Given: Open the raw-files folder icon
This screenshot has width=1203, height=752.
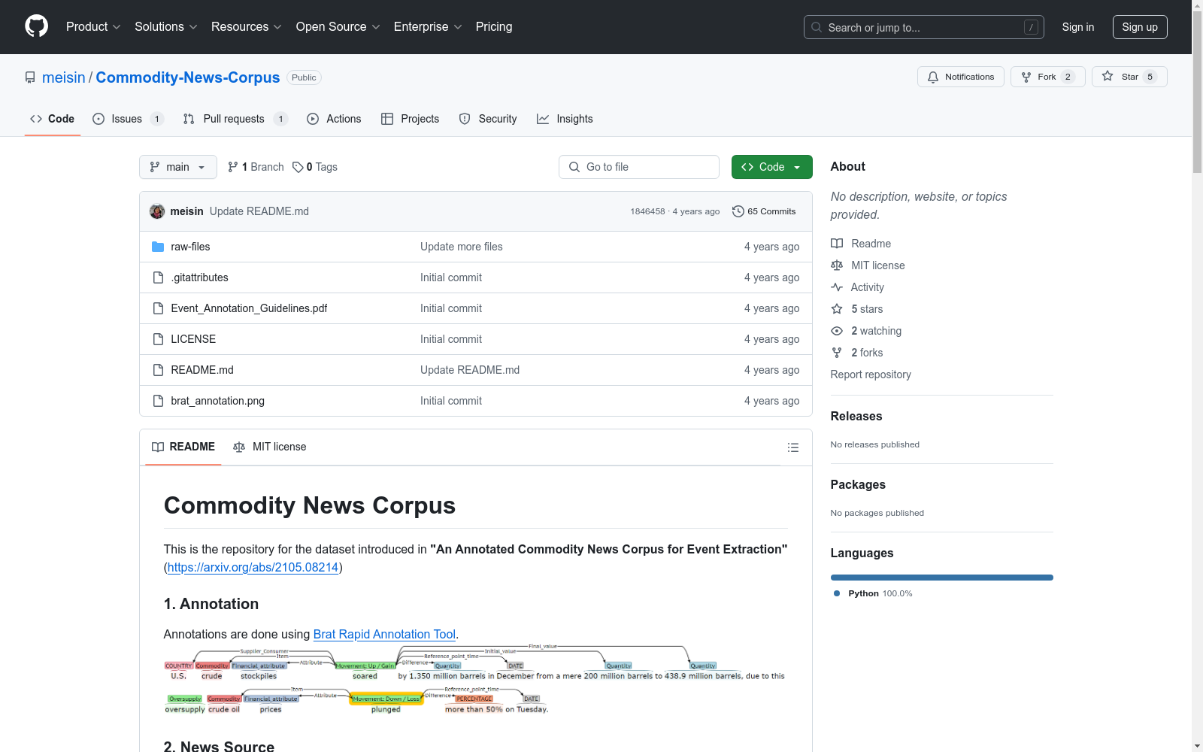Looking at the screenshot, I should coord(158,247).
